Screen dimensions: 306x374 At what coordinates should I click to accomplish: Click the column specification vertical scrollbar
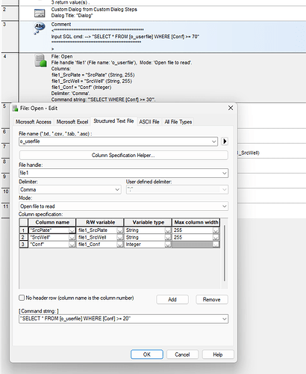pos(225,254)
